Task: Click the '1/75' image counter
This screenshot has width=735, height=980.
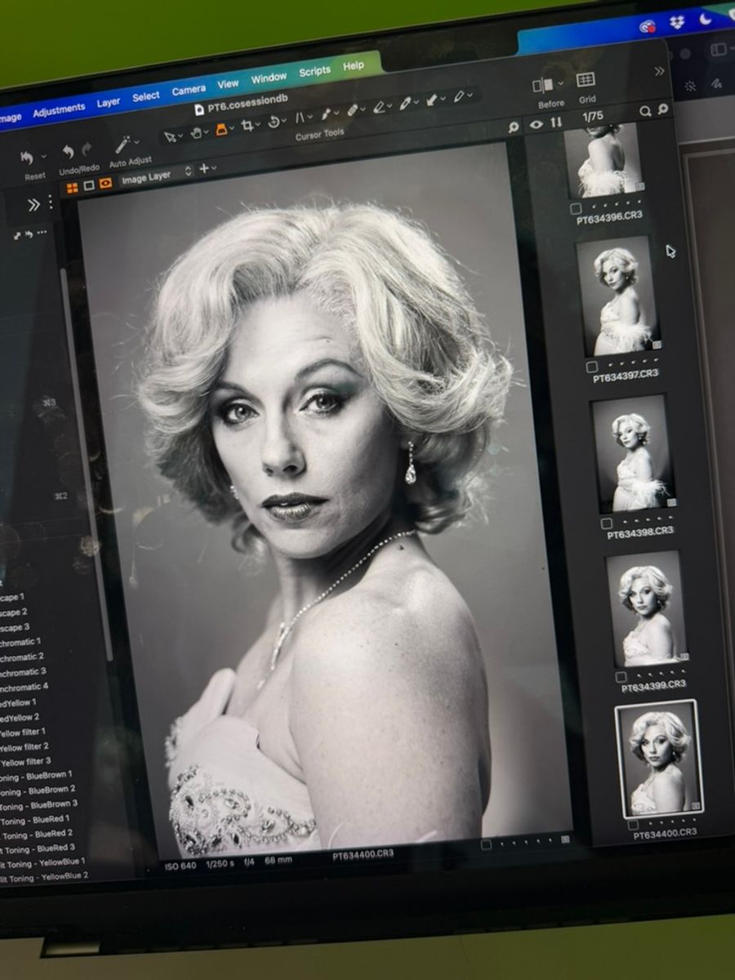Action: 592,117
